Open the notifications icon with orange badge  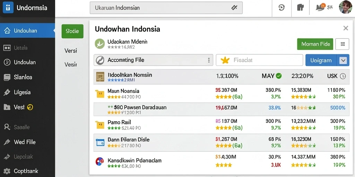click(x=320, y=7)
